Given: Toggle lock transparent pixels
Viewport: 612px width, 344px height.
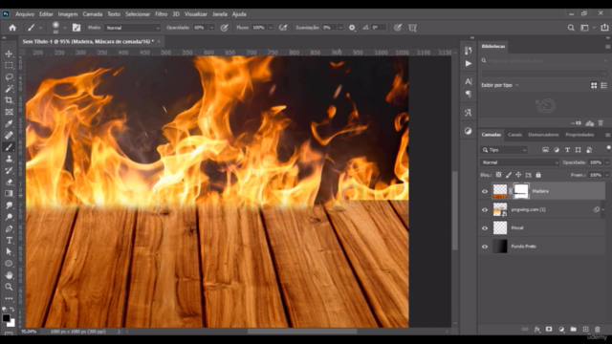Looking at the screenshot, I should coord(498,175).
